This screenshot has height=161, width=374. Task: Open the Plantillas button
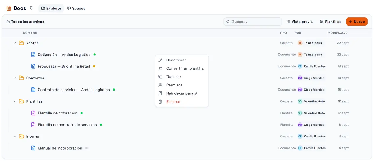(x=331, y=22)
